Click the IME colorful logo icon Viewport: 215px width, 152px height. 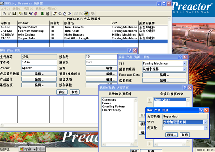21,149
